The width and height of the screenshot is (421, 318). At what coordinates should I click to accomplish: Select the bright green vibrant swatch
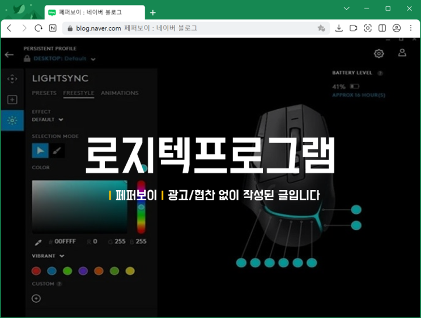67,271
